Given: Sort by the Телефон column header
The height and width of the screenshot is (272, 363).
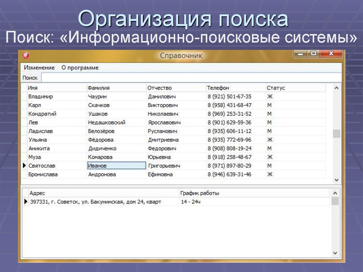Looking at the screenshot, I should coord(236,88).
